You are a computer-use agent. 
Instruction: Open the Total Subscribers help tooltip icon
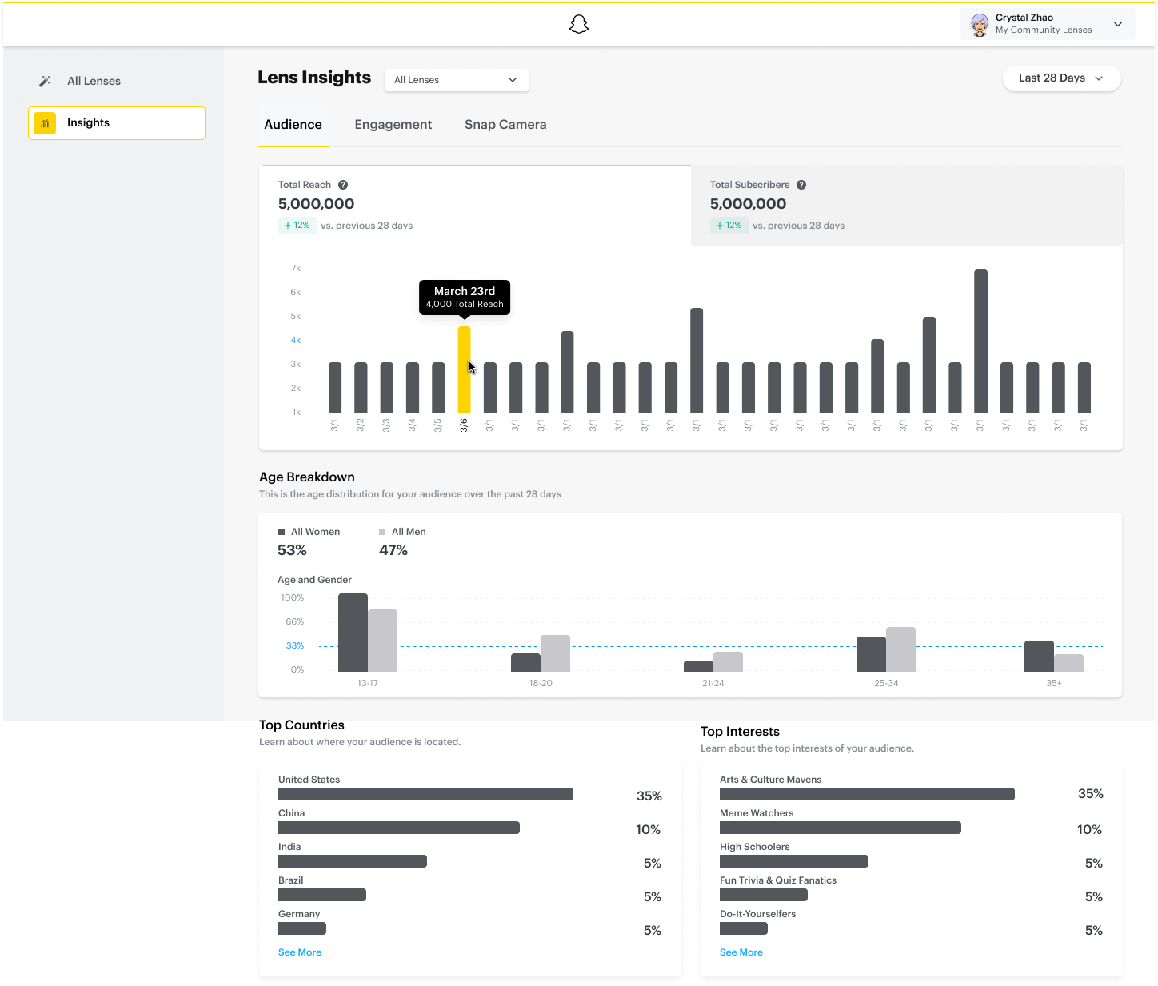[x=801, y=184]
